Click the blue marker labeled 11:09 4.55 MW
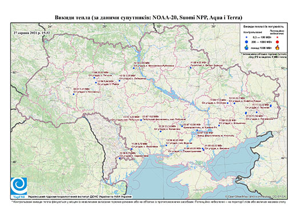 (x=190, y=67)
